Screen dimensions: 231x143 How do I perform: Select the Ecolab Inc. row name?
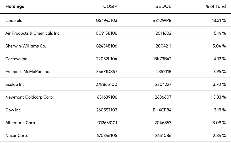pos(15,84)
